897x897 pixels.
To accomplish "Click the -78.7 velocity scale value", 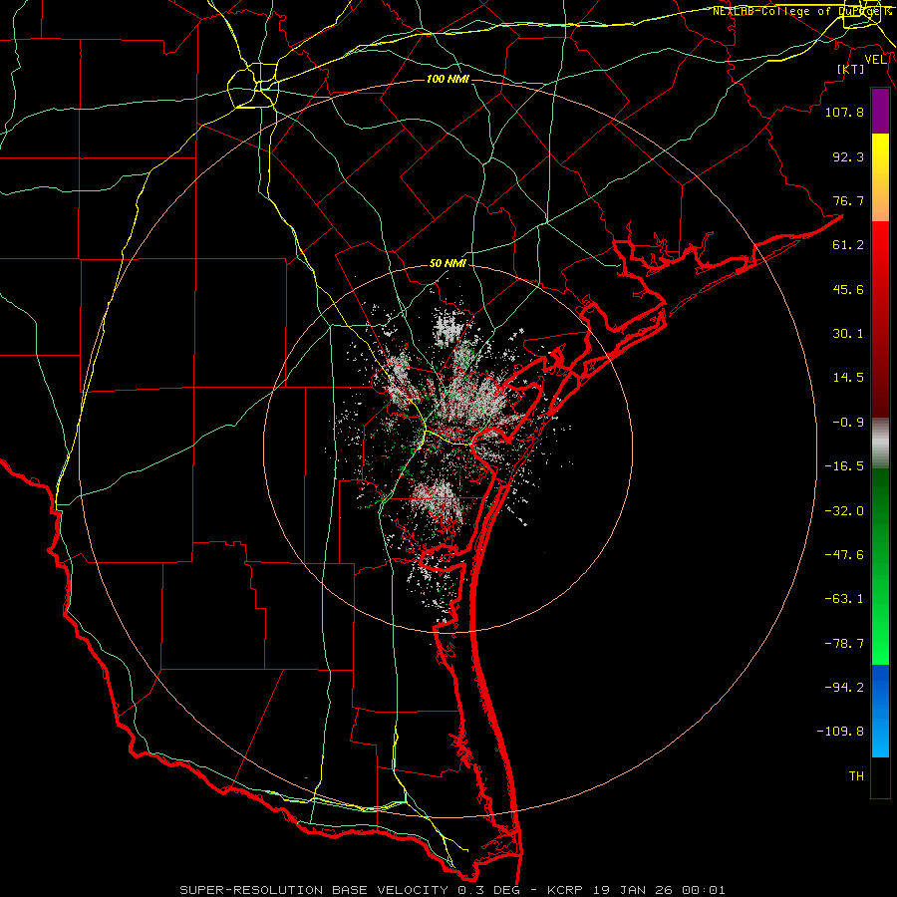I will pyautogui.click(x=844, y=644).
